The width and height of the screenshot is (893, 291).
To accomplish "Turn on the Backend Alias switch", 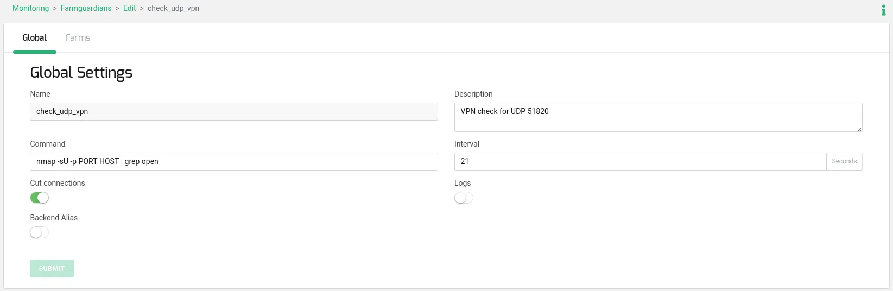I will tap(40, 233).
